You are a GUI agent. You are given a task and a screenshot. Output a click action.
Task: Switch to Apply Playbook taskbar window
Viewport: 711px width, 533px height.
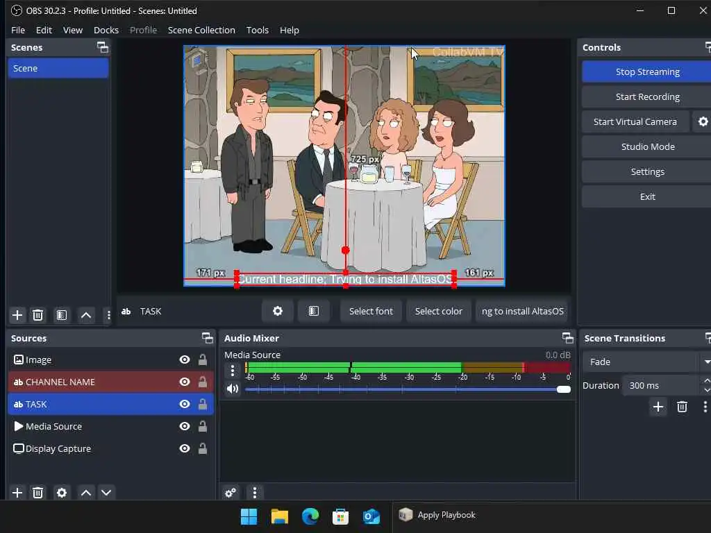click(x=437, y=516)
